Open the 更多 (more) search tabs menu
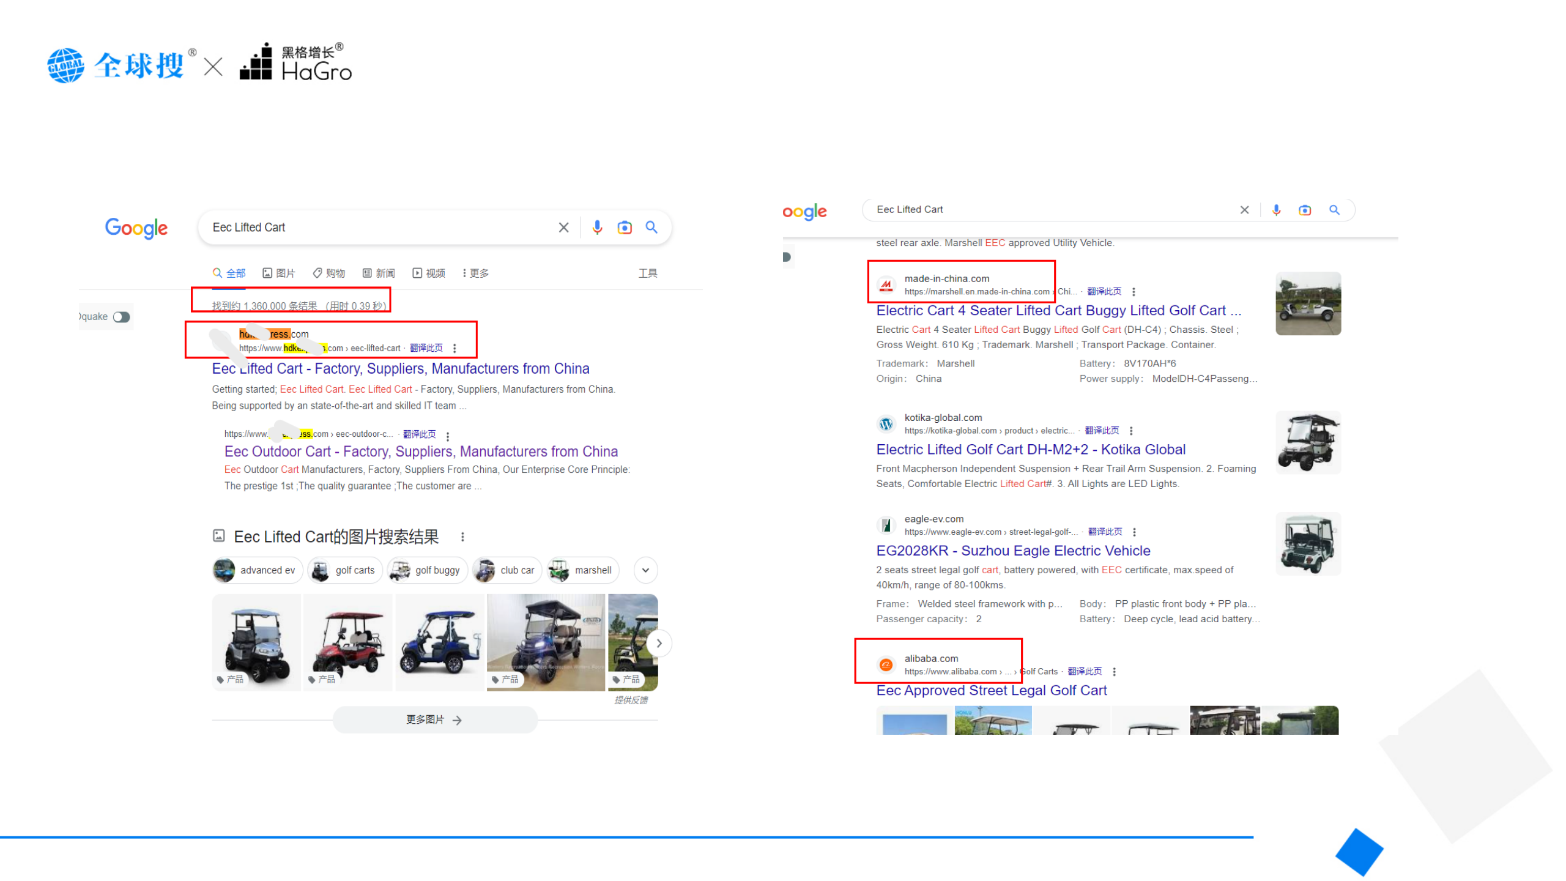Screen dimensions: 1566x881 [x=475, y=273]
